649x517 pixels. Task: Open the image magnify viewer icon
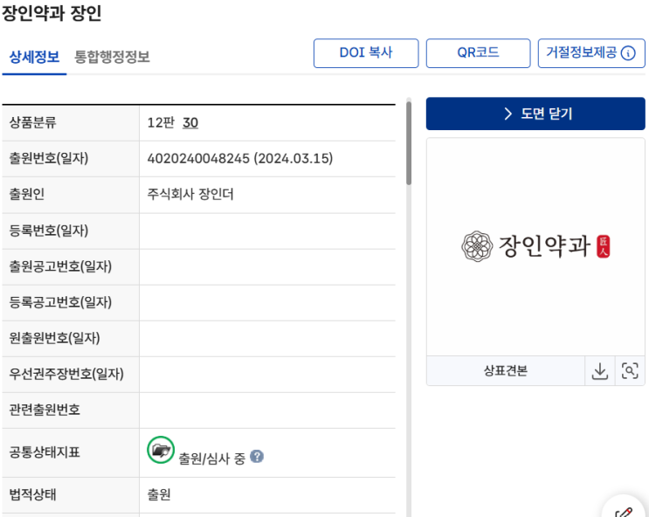[630, 371]
